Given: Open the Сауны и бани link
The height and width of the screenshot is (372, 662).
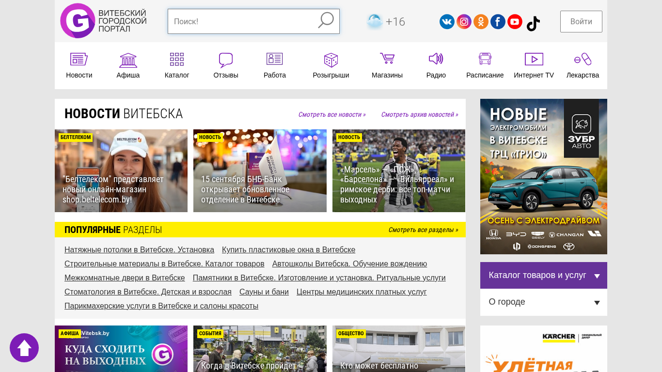Looking at the screenshot, I should tap(264, 292).
